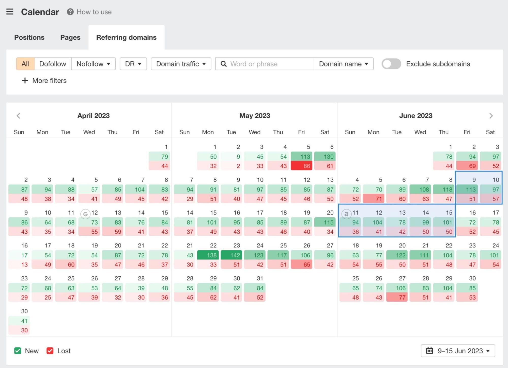Click the Google update icon on April 12
This screenshot has width=508, height=368.
85,214
